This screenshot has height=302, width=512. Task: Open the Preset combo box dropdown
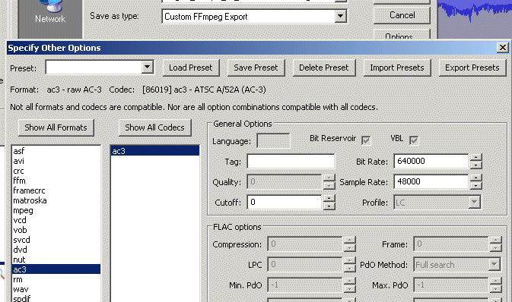148,68
